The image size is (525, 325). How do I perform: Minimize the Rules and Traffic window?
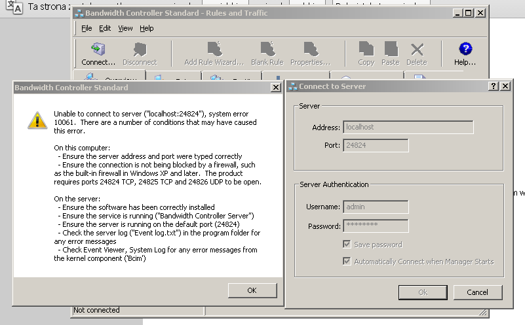pos(458,13)
